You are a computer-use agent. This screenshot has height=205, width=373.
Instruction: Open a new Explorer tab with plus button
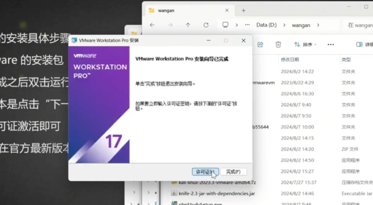point(243,10)
